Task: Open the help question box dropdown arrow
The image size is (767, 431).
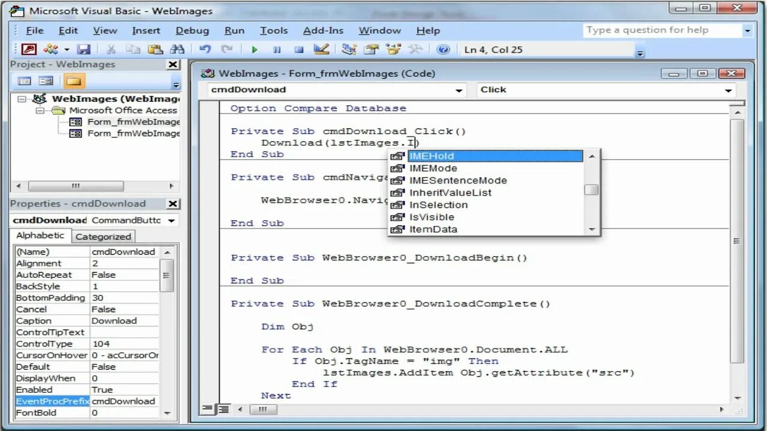Action: pyautogui.click(x=747, y=31)
